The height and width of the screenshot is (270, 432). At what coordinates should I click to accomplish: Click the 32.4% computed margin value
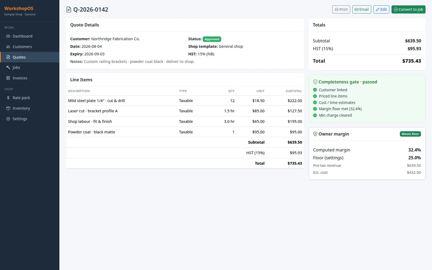click(414, 150)
